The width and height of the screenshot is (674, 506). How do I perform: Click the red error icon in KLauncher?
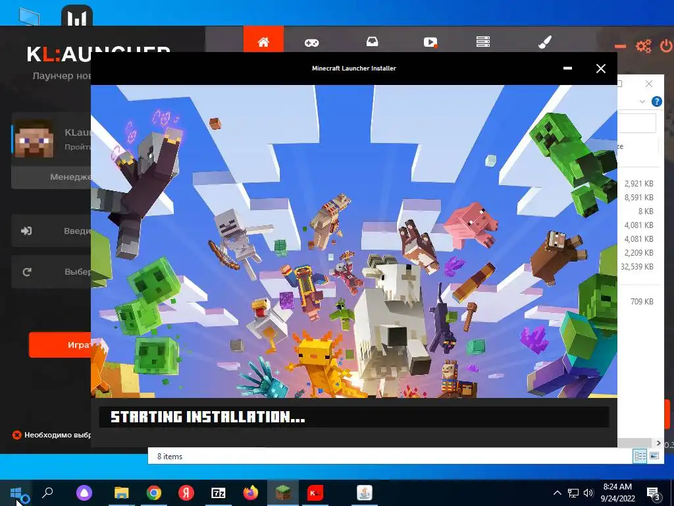16,435
